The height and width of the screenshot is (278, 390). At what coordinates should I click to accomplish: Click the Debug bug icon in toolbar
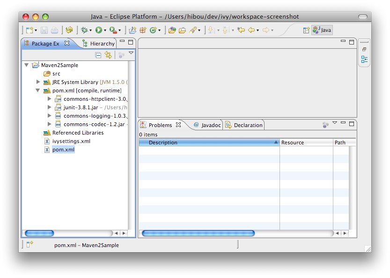tap(84, 30)
